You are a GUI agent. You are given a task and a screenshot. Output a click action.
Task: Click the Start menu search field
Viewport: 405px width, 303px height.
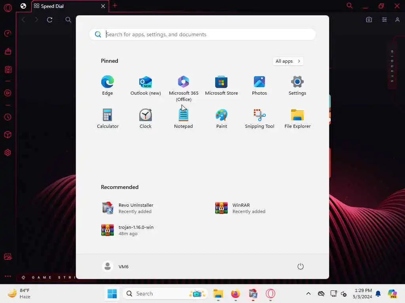point(202,34)
